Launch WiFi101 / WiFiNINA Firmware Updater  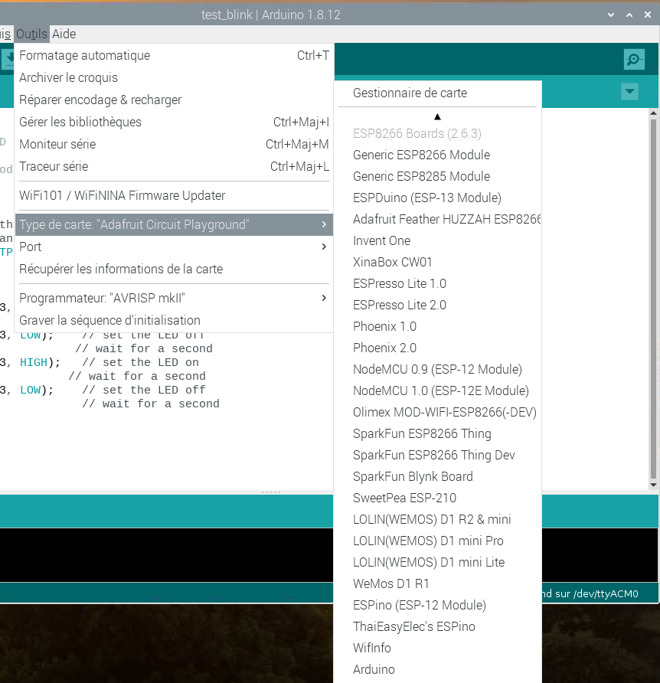pyautogui.click(x=174, y=195)
